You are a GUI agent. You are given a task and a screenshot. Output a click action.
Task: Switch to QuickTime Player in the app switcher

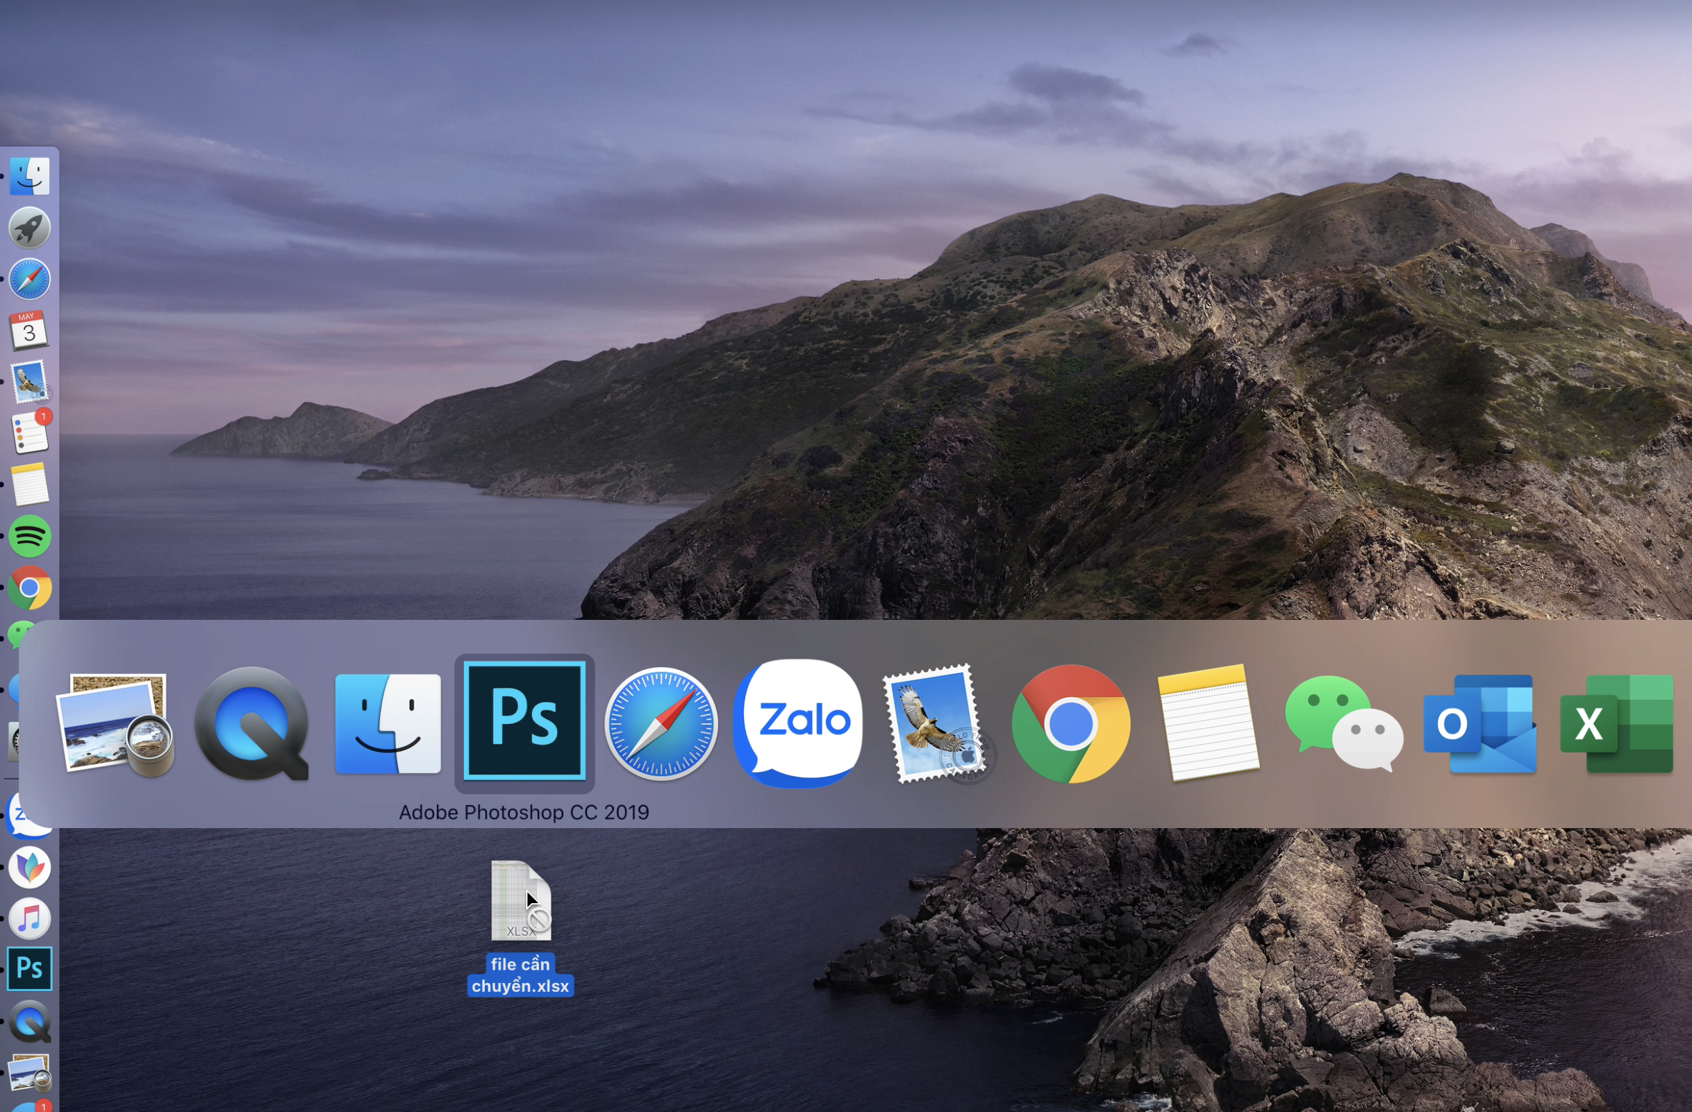click(x=251, y=724)
